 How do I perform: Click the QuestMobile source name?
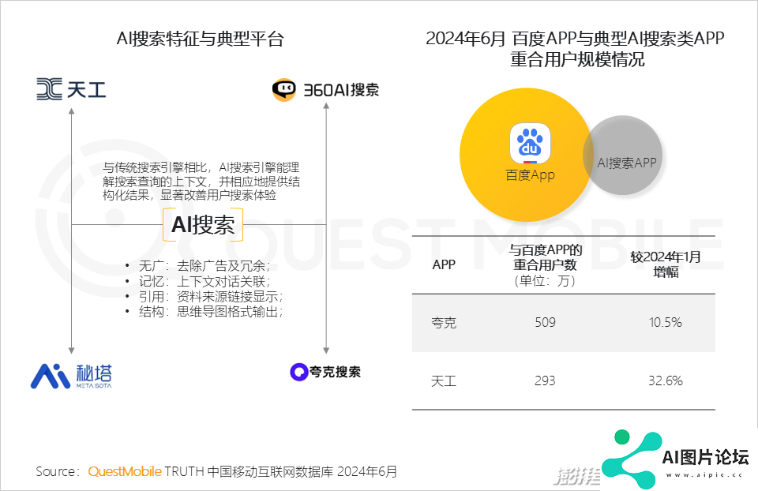(125, 471)
